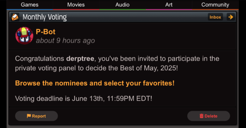Open the Games navigation tab
The width and height of the screenshot is (246, 128).
[30, 5]
